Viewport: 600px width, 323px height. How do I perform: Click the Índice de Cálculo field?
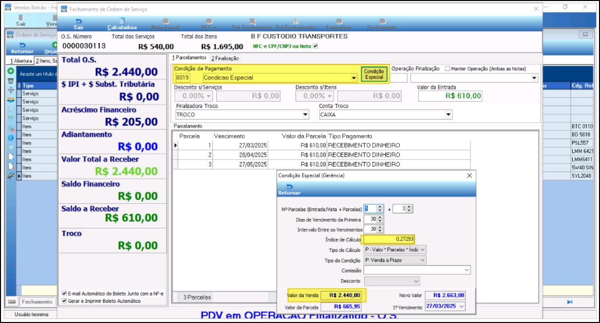[389, 239]
